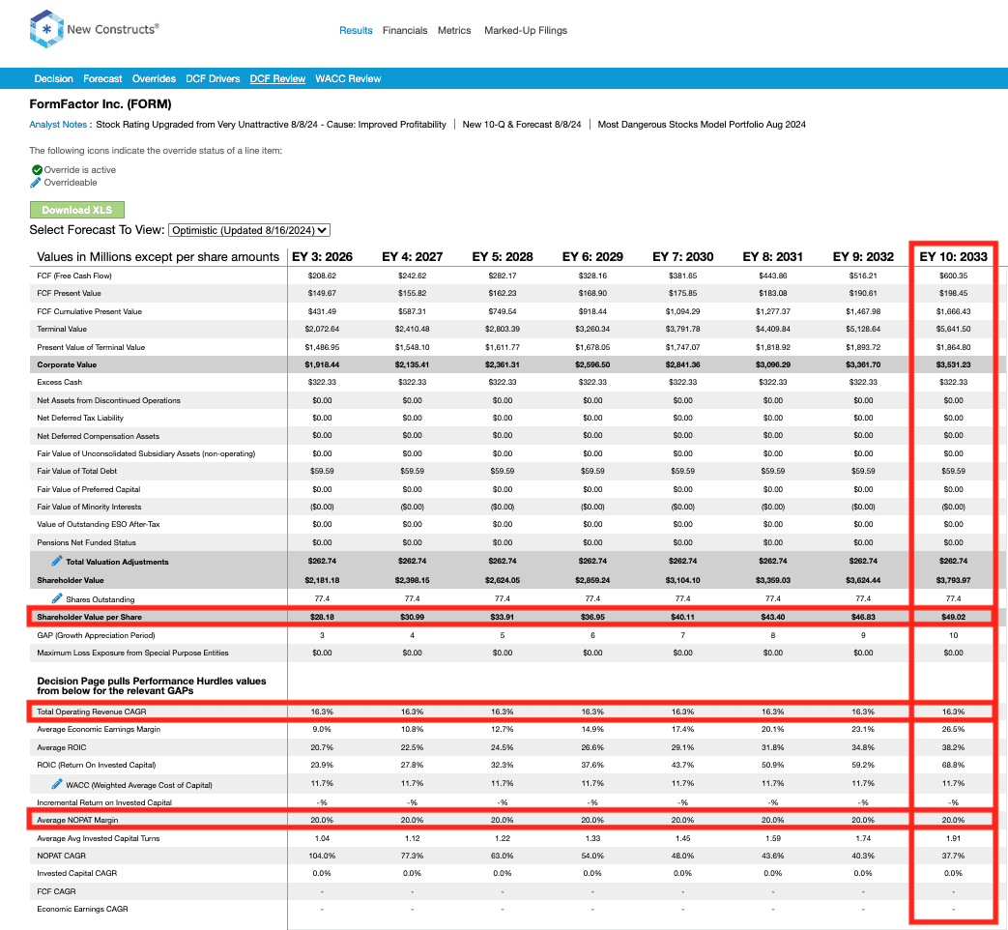The width and height of the screenshot is (1008, 930).
Task: Click the FCF value $208.62
Action: [322, 276]
